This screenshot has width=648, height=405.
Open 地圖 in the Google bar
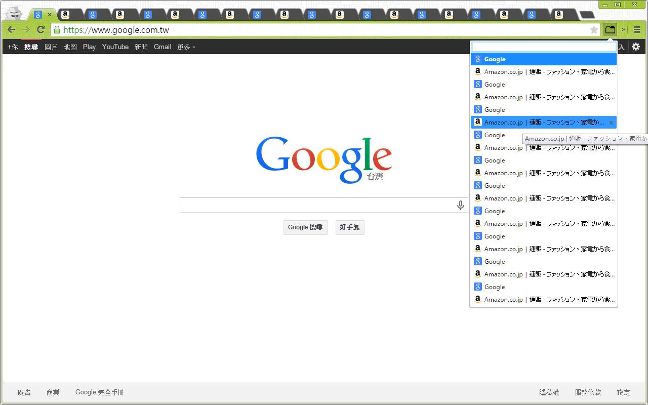(x=70, y=47)
